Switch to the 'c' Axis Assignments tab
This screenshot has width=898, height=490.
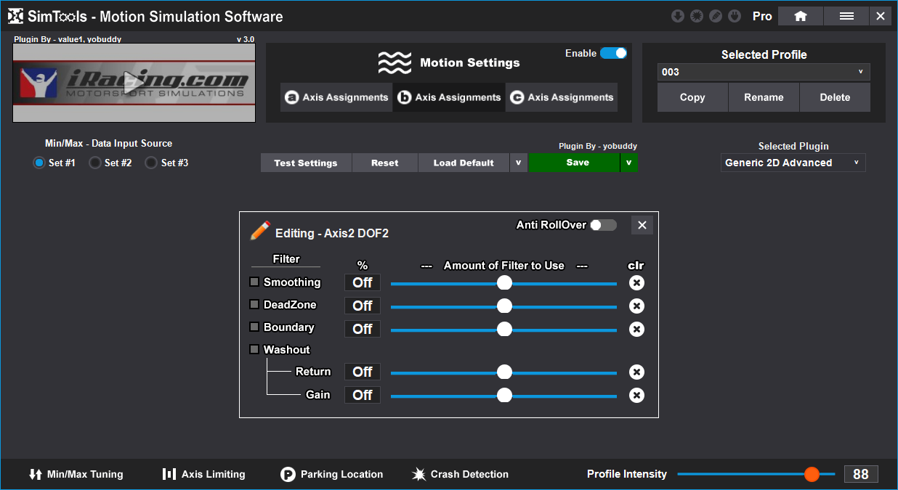point(562,97)
